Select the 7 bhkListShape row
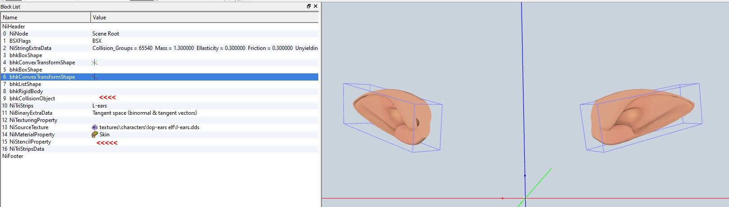729x207 pixels. (x=160, y=84)
